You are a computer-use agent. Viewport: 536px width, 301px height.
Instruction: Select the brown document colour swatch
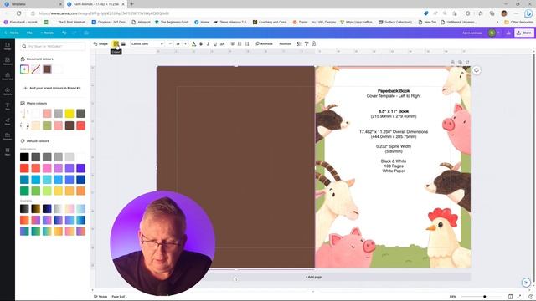coord(47,69)
